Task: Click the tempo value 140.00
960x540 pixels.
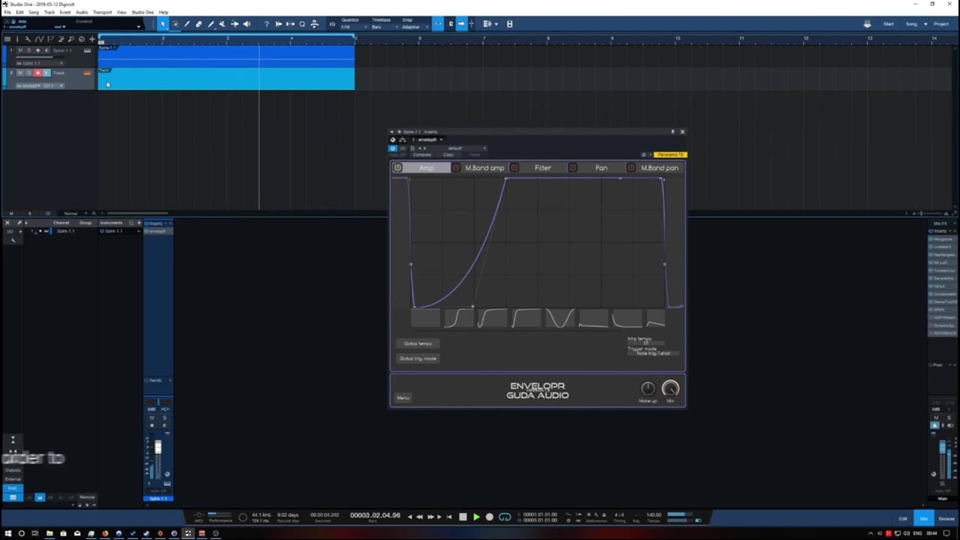Action: click(654, 515)
